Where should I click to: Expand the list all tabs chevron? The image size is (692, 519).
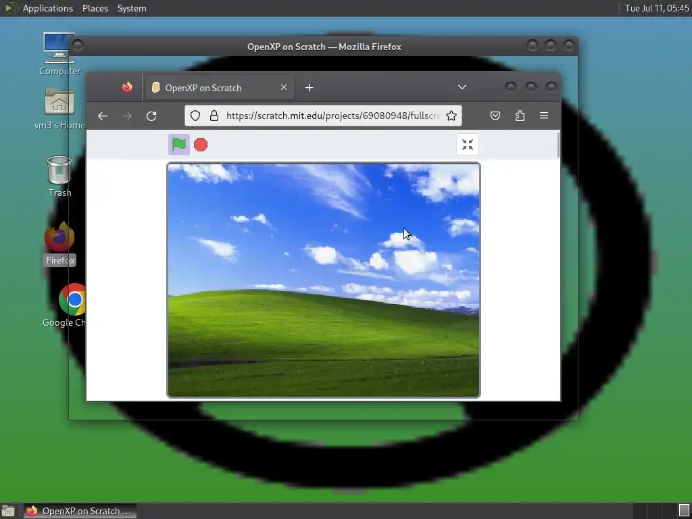tap(462, 87)
